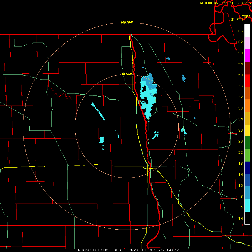Click the dark green 30 kft legend swatch

tap(247, 143)
